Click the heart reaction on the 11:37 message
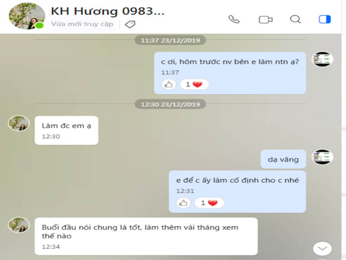346x260 pixels. (194, 84)
